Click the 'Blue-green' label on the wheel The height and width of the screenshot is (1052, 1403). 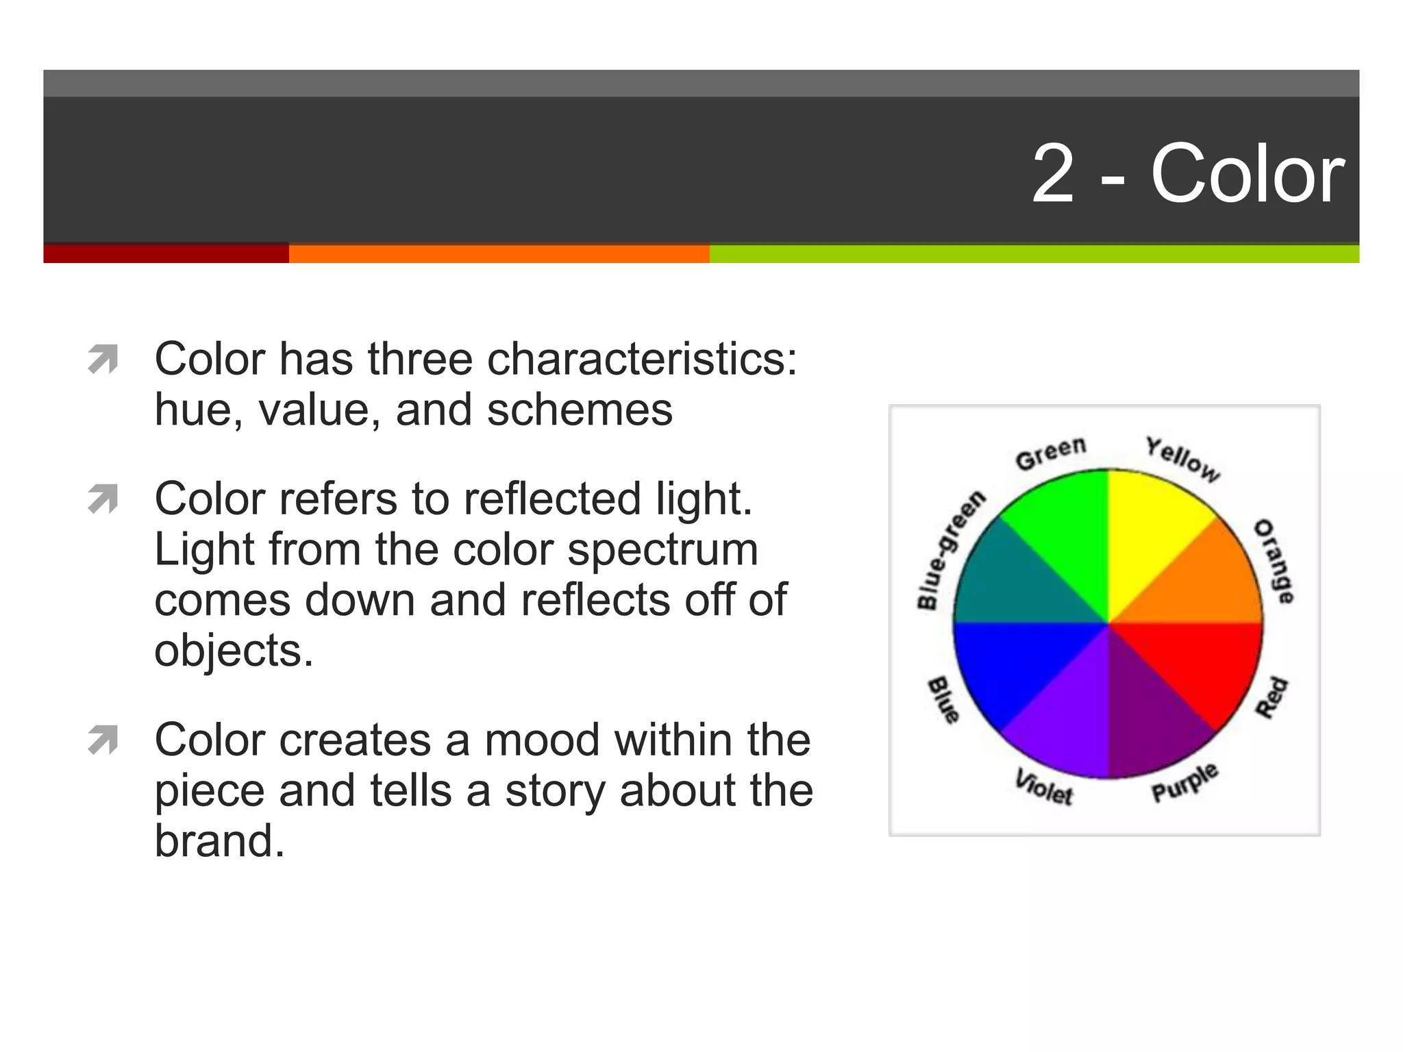click(949, 551)
